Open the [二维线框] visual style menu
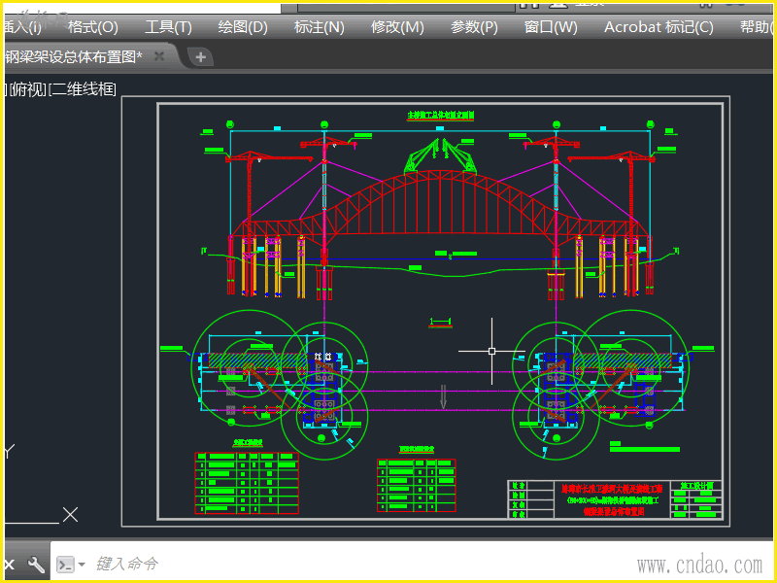This screenshot has width=777, height=583. (83, 90)
